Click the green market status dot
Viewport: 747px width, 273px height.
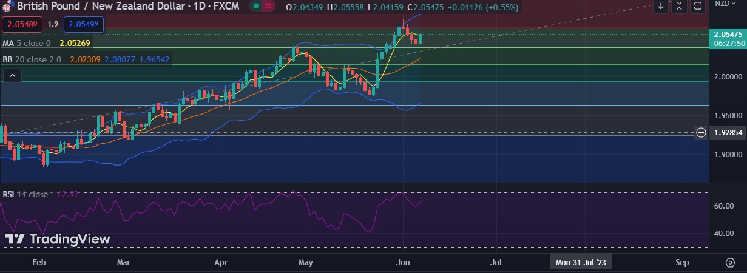[255, 6]
